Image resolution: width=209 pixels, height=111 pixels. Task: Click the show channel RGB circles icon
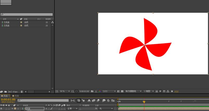click(x=100, y=91)
